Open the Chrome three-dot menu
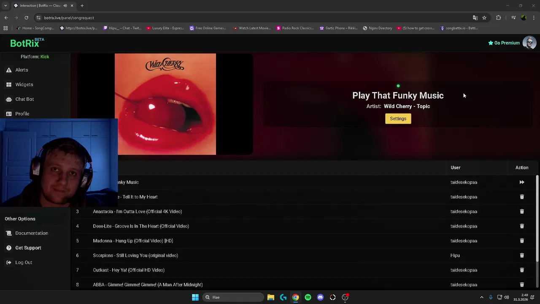 tap(534, 18)
